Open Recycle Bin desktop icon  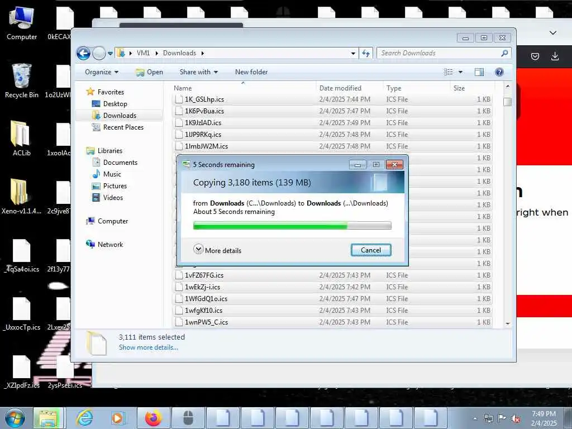pos(22,81)
